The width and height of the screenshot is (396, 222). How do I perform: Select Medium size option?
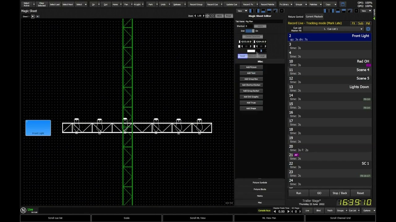tap(252, 56)
